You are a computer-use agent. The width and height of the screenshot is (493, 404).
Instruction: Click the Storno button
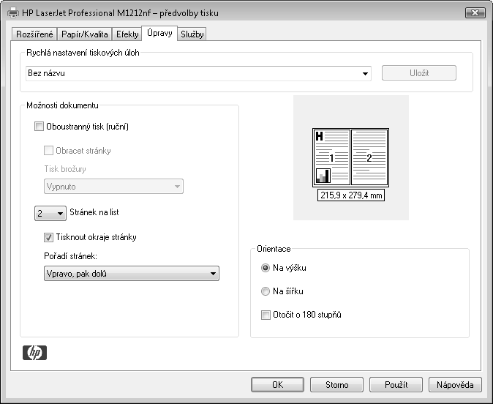tap(336, 384)
